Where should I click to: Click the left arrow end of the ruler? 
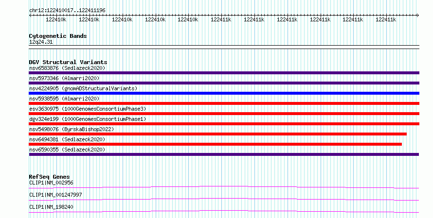[x=30, y=16]
